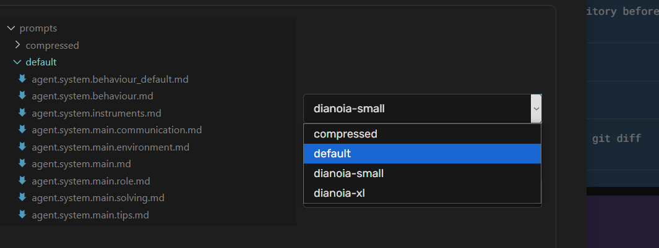The image size is (659, 248).
Task: Open agent.system.main.role.md file
Action: click(91, 181)
